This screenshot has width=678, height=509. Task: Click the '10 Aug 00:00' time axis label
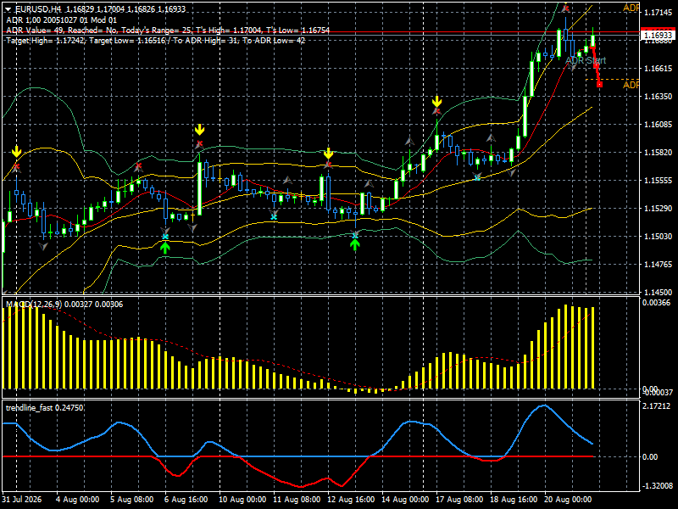[242, 500]
